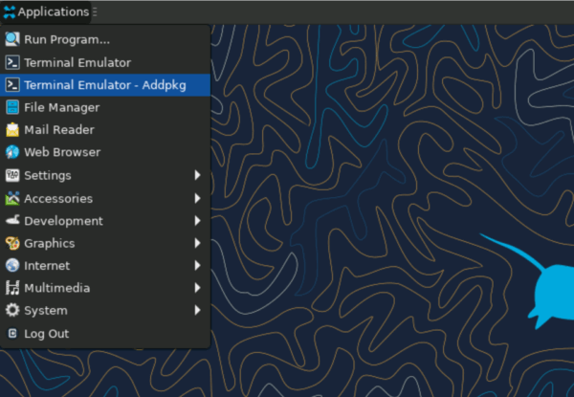Open the System menu label

[x=46, y=311]
